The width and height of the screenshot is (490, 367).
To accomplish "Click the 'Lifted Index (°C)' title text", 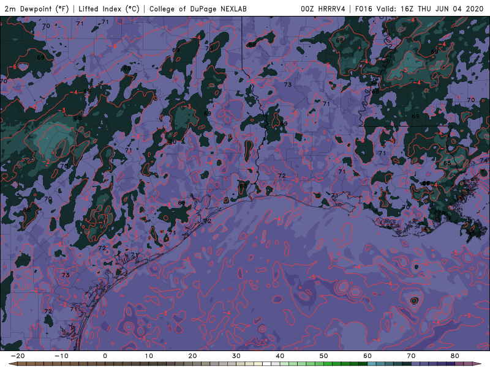I will click(x=109, y=9).
